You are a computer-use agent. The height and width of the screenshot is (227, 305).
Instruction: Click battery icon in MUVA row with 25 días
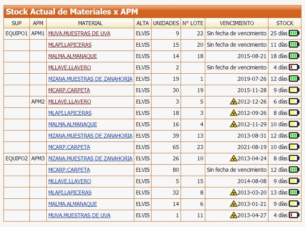point(294,33)
